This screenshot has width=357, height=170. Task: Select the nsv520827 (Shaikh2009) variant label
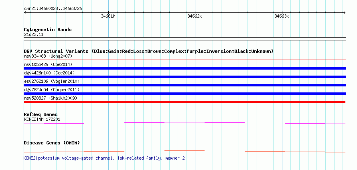tap(51, 98)
